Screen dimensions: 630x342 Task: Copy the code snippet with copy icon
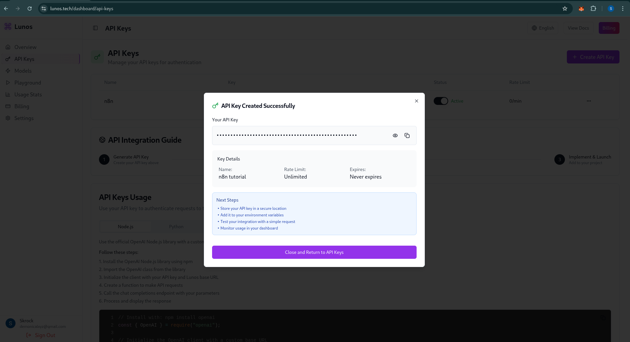[603, 318]
